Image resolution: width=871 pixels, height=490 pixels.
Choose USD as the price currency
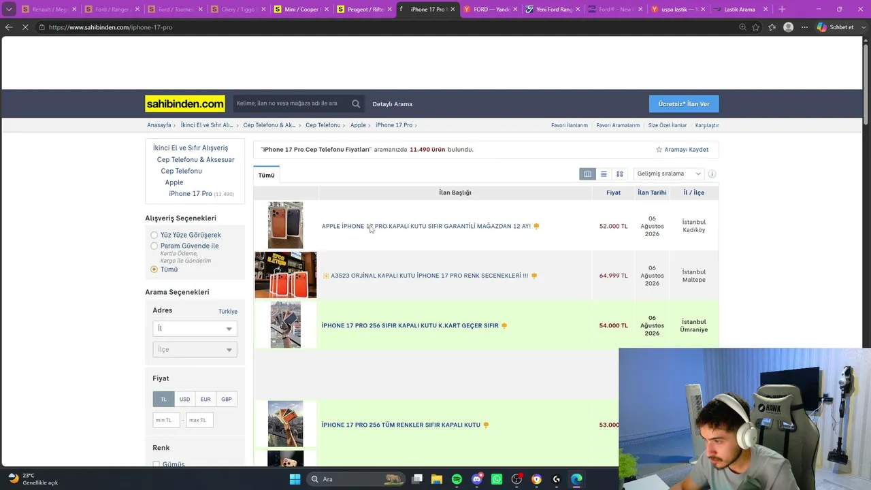click(184, 399)
